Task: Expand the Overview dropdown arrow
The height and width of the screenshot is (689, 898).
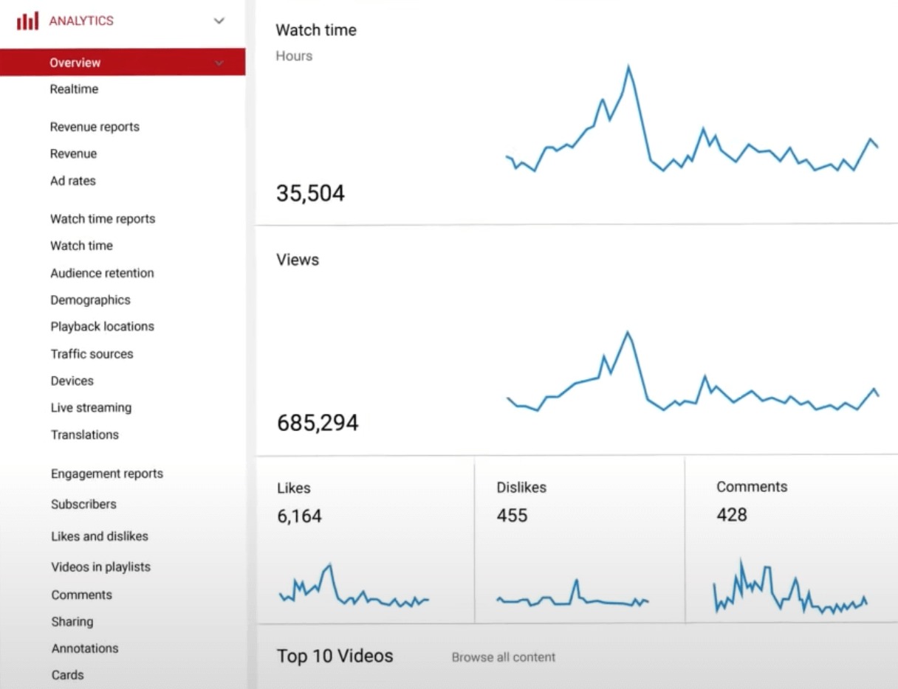Action: [219, 63]
